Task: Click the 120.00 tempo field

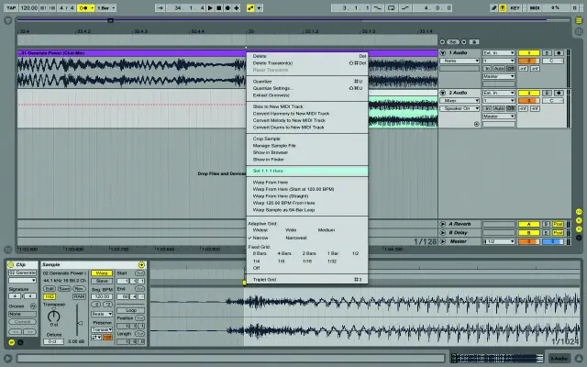Action: [x=28, y=8]
